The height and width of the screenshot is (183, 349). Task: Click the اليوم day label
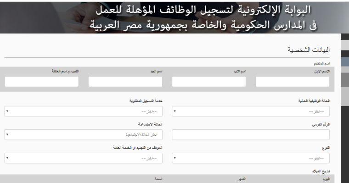pyautogui.click(x=326, y=179)
